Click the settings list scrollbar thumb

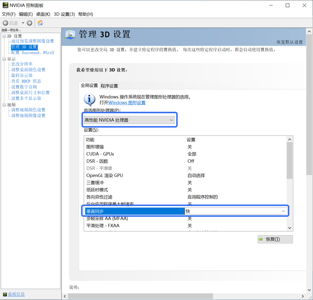(290, 161)
